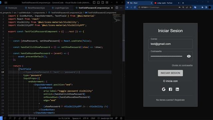
Task: Open feedback icon in status bar
Action: pos(116,118)
